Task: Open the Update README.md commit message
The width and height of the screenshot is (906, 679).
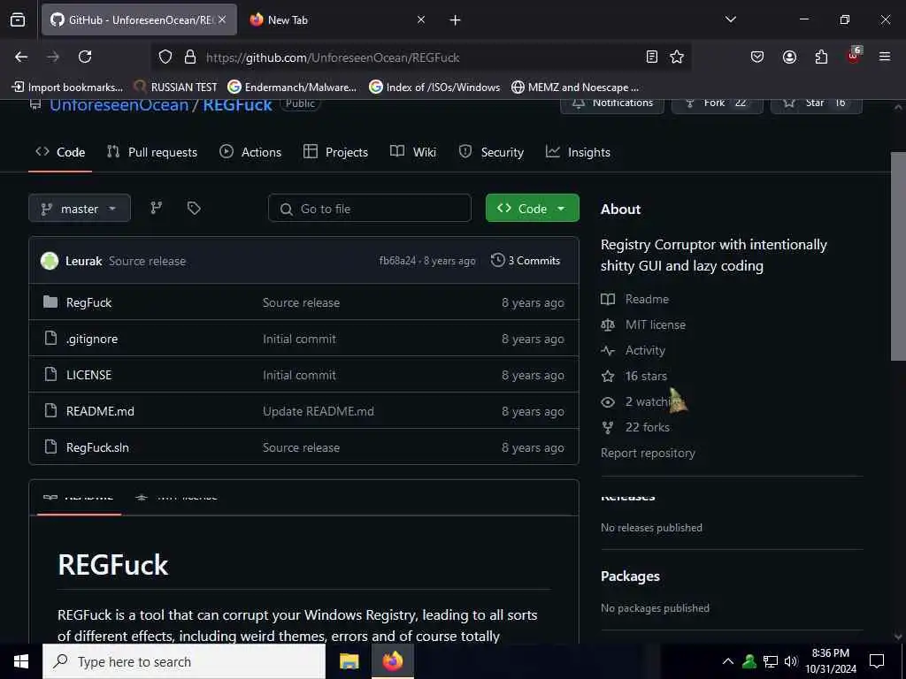Action: (x=319, y=411)
